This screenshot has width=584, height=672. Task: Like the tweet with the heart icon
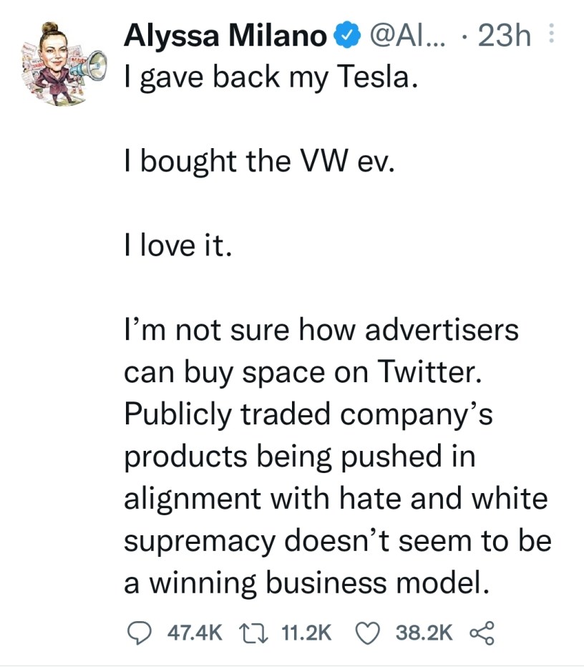369,631
